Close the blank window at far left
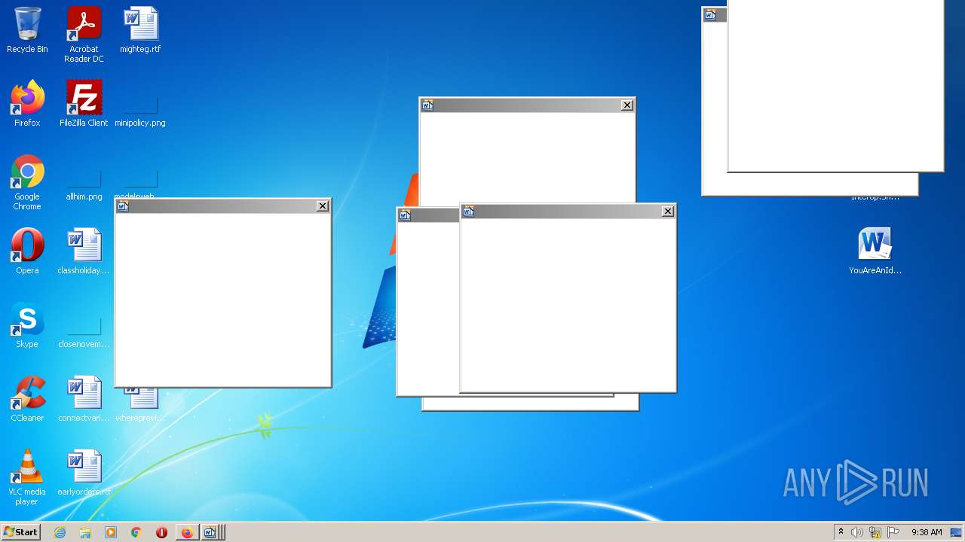Screen dimensions: 965x542 323,206
